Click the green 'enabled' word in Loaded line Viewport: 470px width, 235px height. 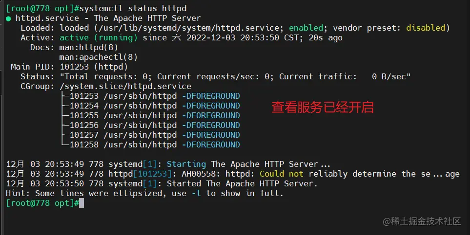click(306, 28)
